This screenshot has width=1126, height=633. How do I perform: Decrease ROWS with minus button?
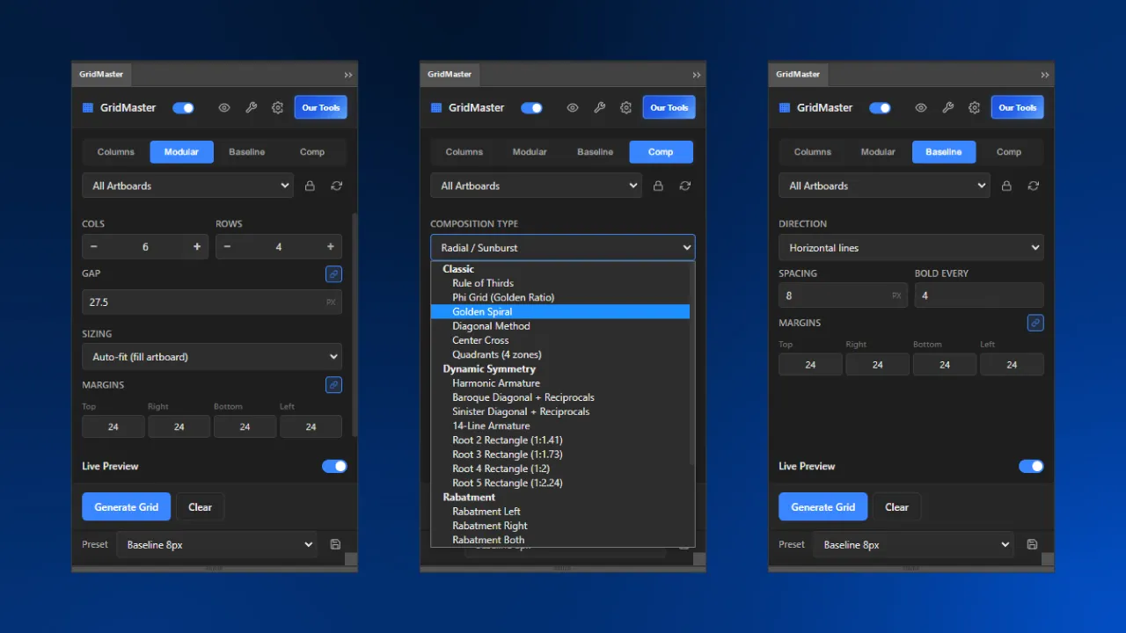[227, 247]
